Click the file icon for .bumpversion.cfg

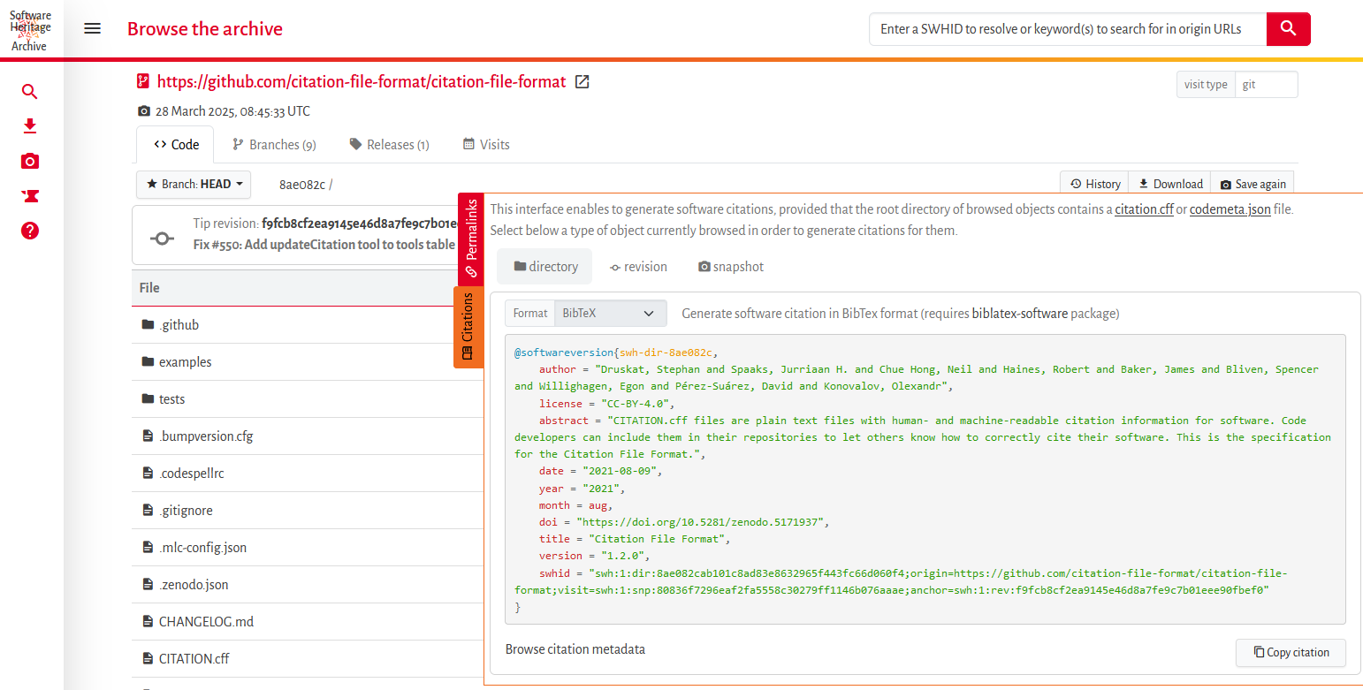pyautogui.click(x=148, y=436)
